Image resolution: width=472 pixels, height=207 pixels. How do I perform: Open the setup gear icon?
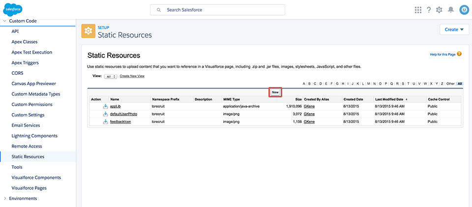coord(439,10)
